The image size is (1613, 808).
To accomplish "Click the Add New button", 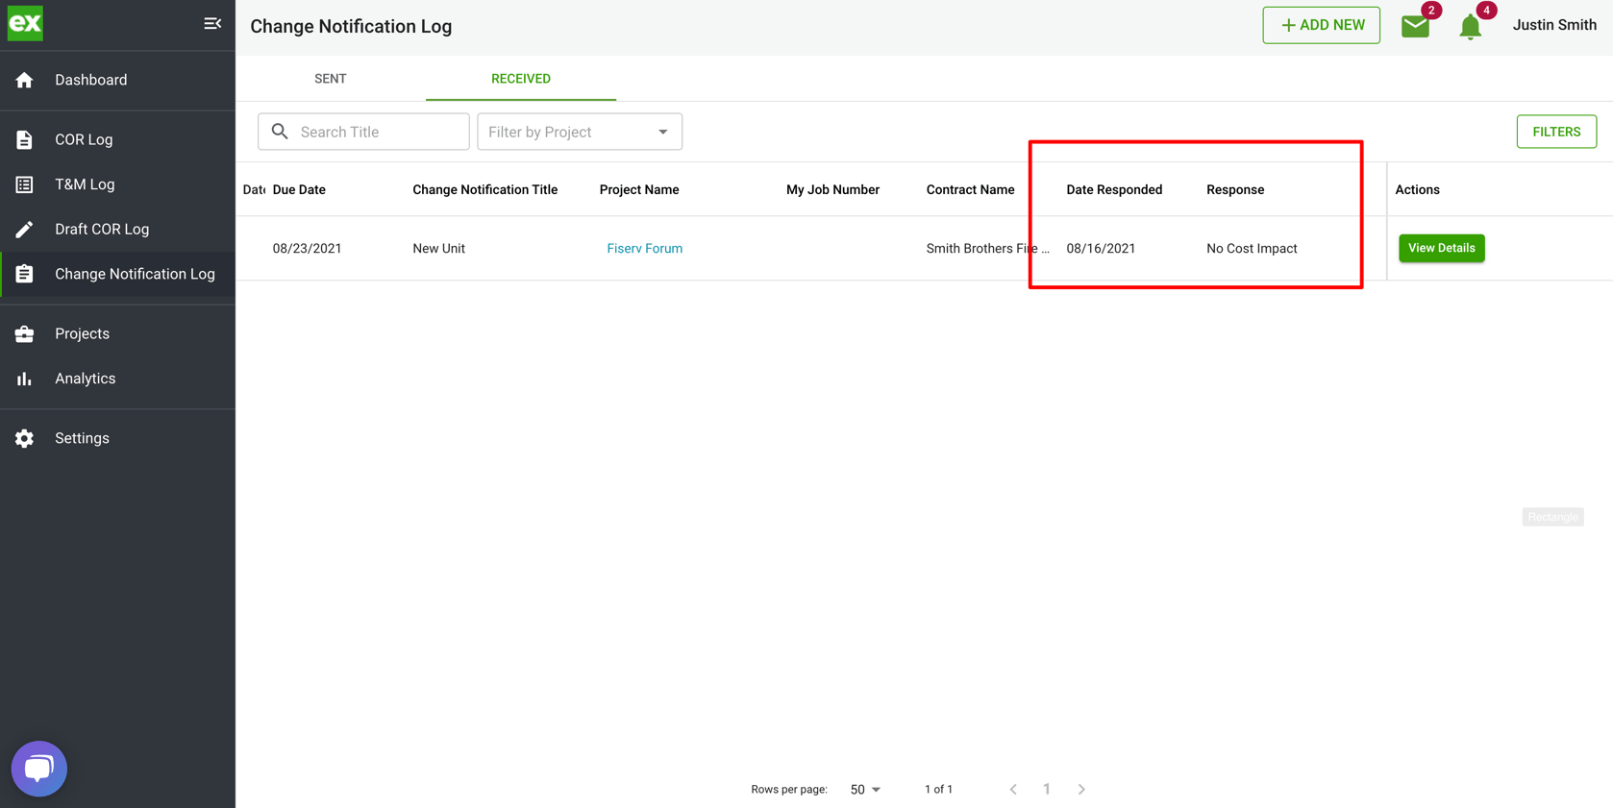I will coord(1321,25).
